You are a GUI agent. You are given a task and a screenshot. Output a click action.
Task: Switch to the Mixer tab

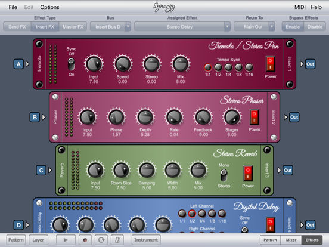[291, 240]
